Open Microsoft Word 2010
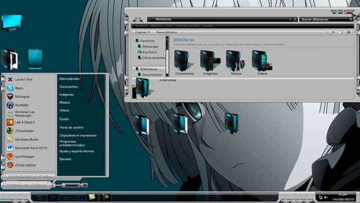The height and width of the screenshot is (203, 360). coord(27,148)
